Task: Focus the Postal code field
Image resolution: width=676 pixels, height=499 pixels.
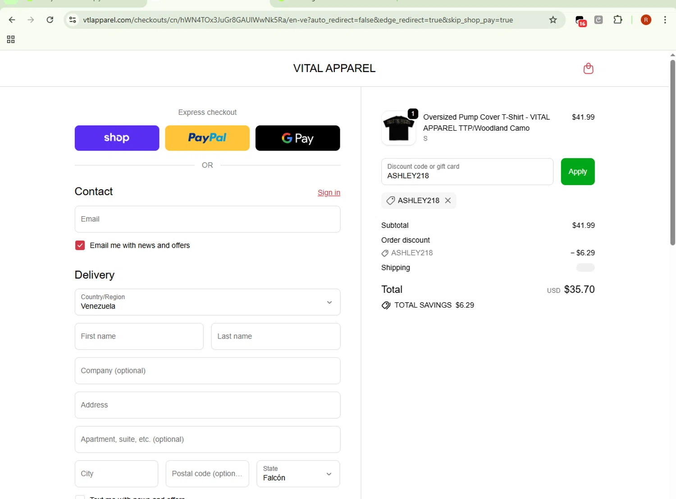Action: tap(207, 474)
